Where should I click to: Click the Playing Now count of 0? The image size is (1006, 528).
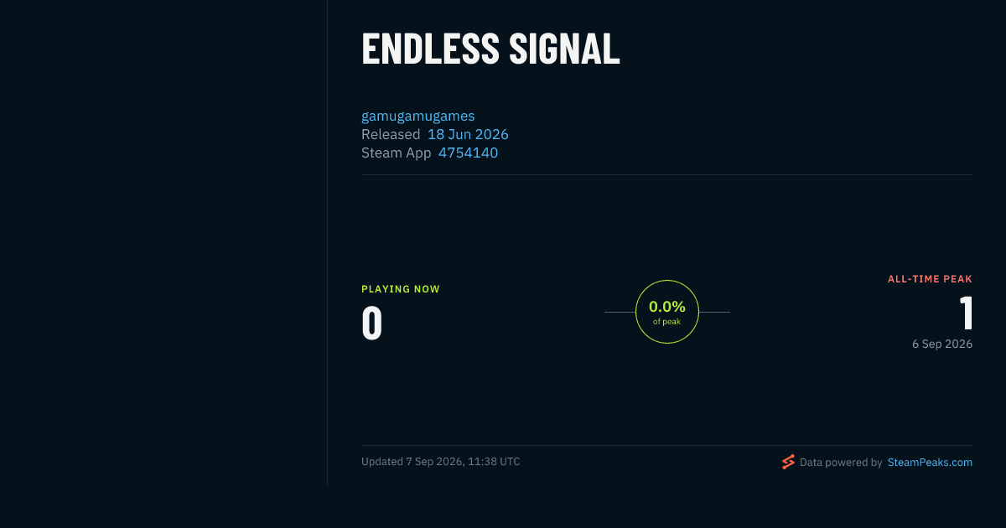click(x=372, y=324)
